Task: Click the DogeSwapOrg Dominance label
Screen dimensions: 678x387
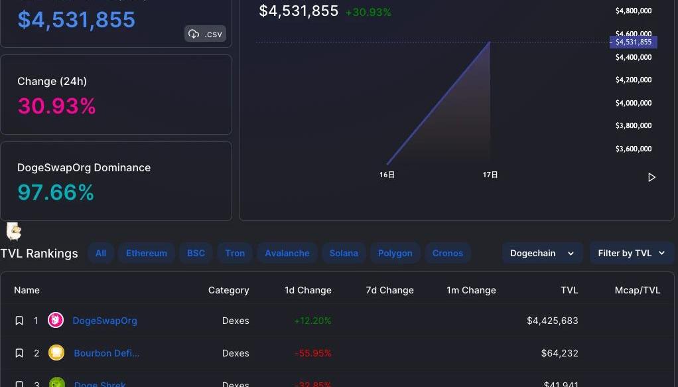Action: [84, 167]
